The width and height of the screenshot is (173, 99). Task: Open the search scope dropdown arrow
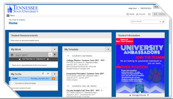tap(160, 22)
